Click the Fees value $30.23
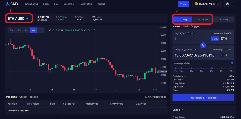This screenshot has height=119, width=241. coord(230,90)
